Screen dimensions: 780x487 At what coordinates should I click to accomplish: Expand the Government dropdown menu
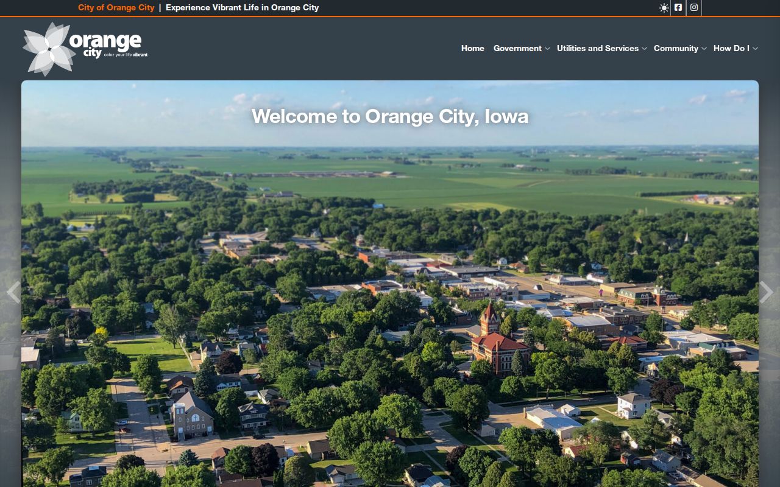pyautogui.click(x=522, y=49)
